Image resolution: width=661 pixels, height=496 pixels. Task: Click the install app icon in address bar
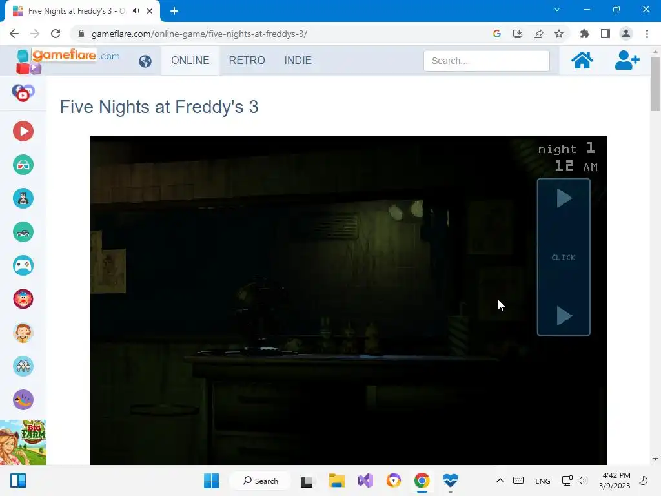tap(517, 34)
